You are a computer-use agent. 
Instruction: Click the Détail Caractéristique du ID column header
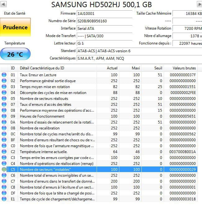pyautogui.click(x=57, y=68)
